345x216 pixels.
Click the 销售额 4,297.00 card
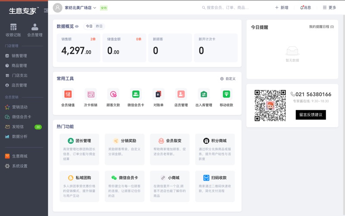point(78,48)
